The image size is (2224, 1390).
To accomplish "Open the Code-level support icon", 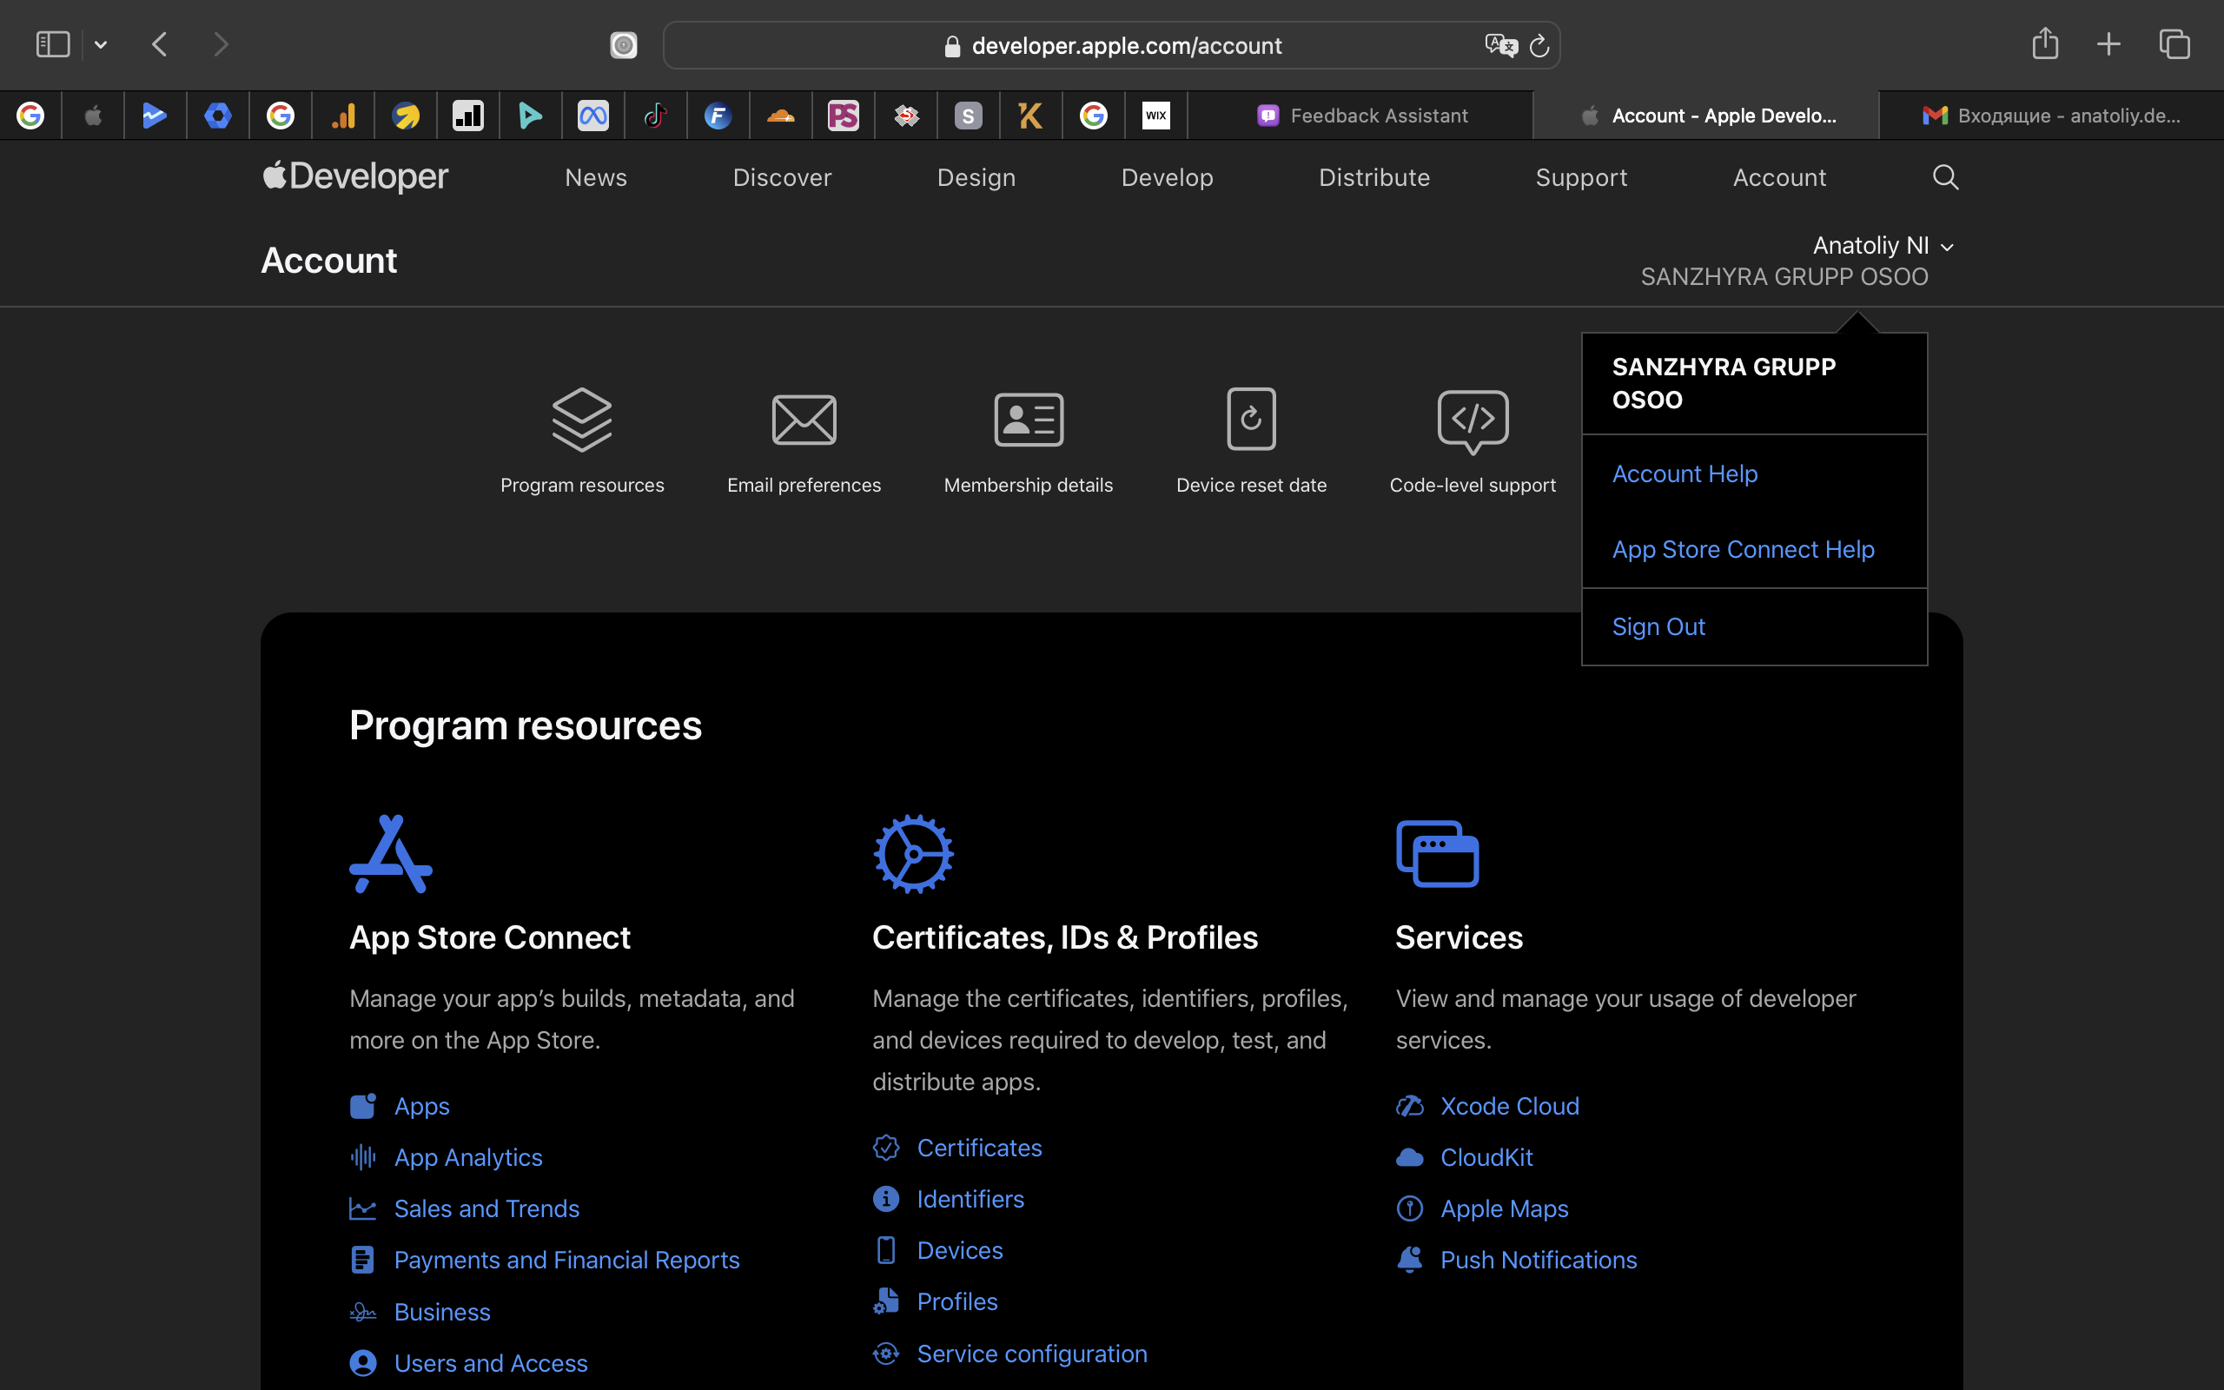I will (x=1473, y=421).
